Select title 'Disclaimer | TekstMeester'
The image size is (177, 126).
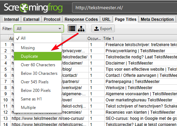click(x=129, y=63)
